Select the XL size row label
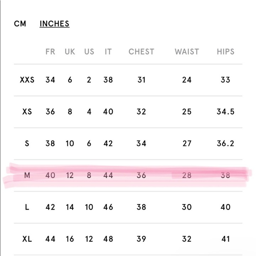Screen dimensions: 256x256 click(27, 239)
